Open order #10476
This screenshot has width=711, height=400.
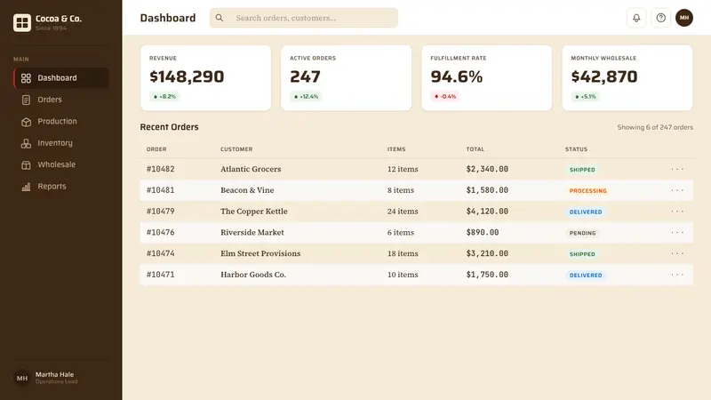[161, 232]
